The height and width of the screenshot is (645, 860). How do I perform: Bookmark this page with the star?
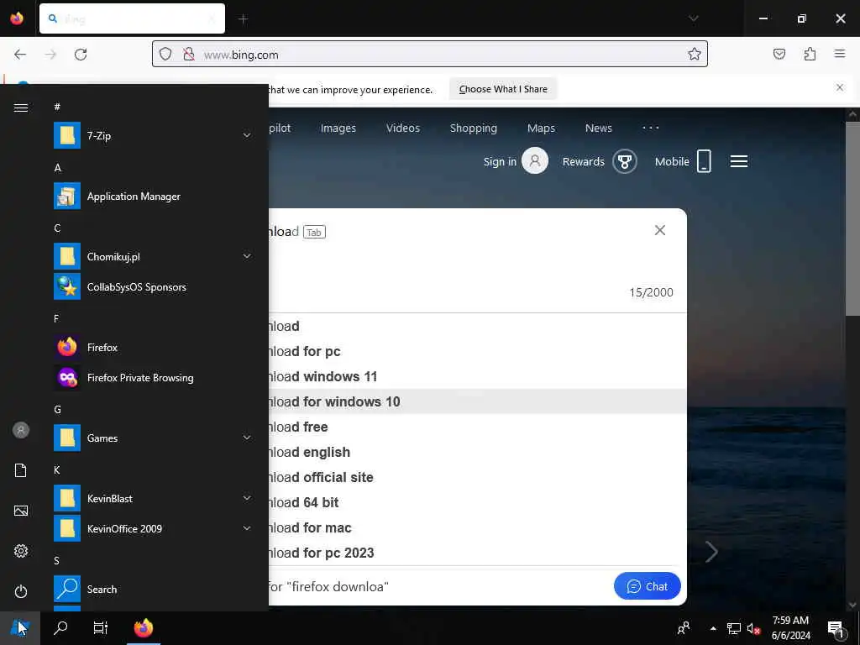tap(695, 54)
